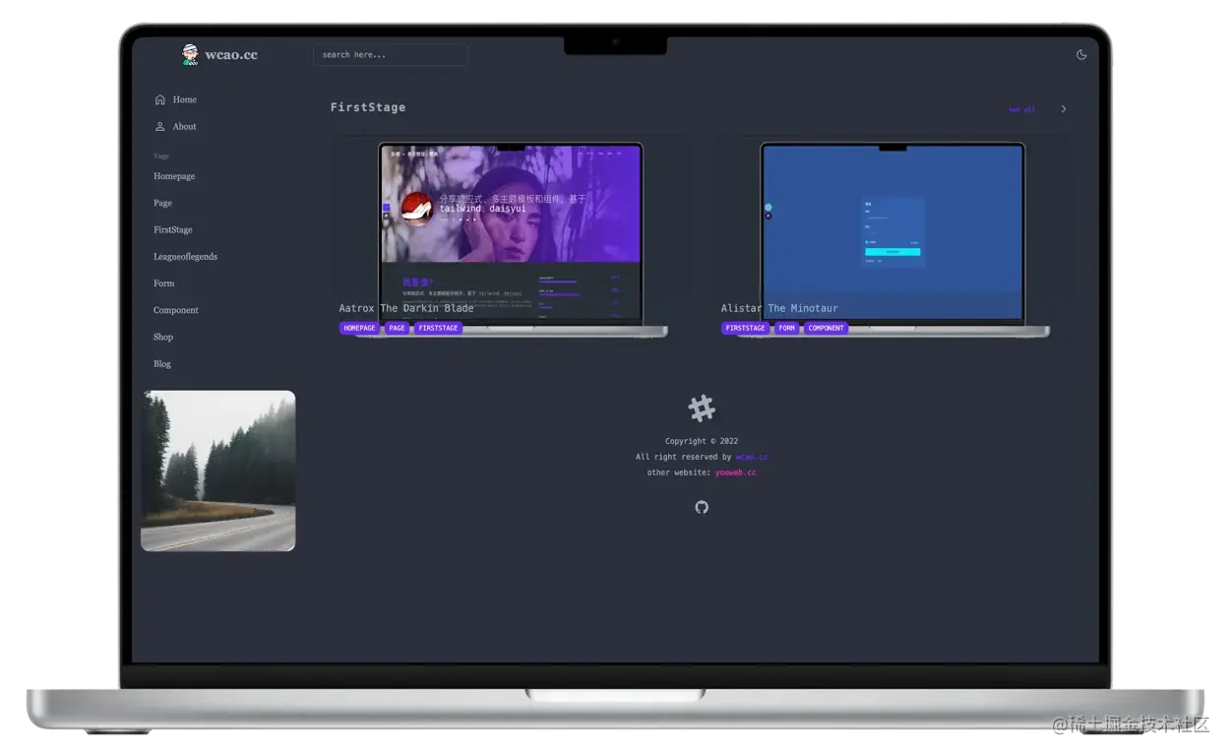
Task: Toggle dark mode with the moon icon
Action: click(x=1081, y=55)
